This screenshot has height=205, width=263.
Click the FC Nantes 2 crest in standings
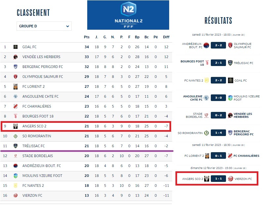(15, 186)
